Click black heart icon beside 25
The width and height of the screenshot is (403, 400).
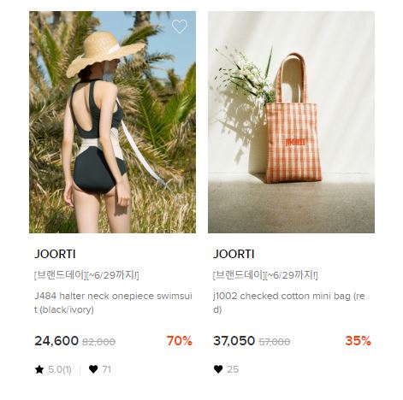pos(218,369)
